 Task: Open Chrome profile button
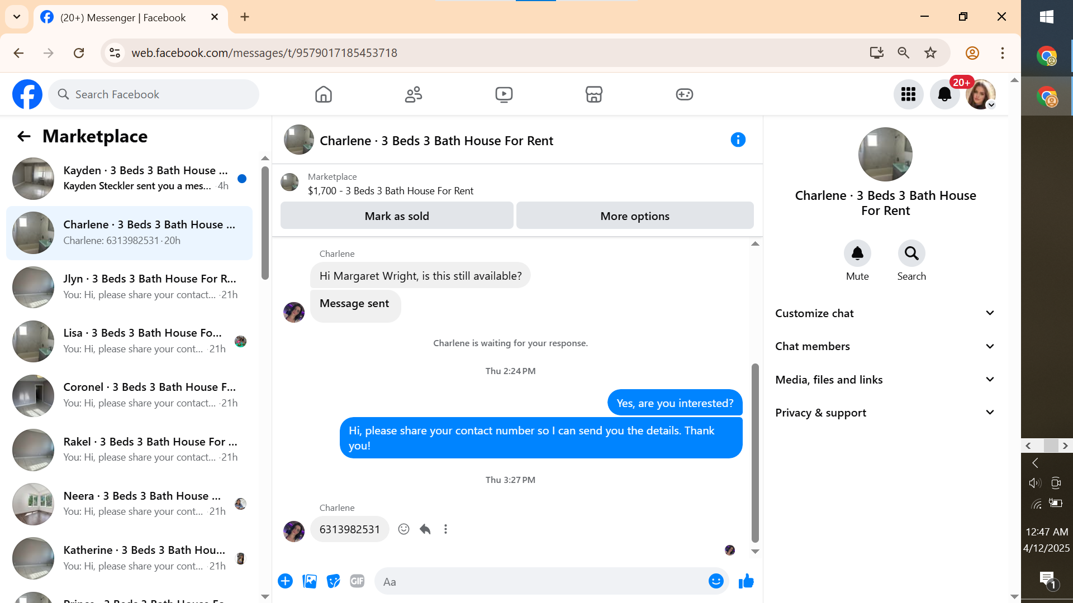[x=972, y=52]
